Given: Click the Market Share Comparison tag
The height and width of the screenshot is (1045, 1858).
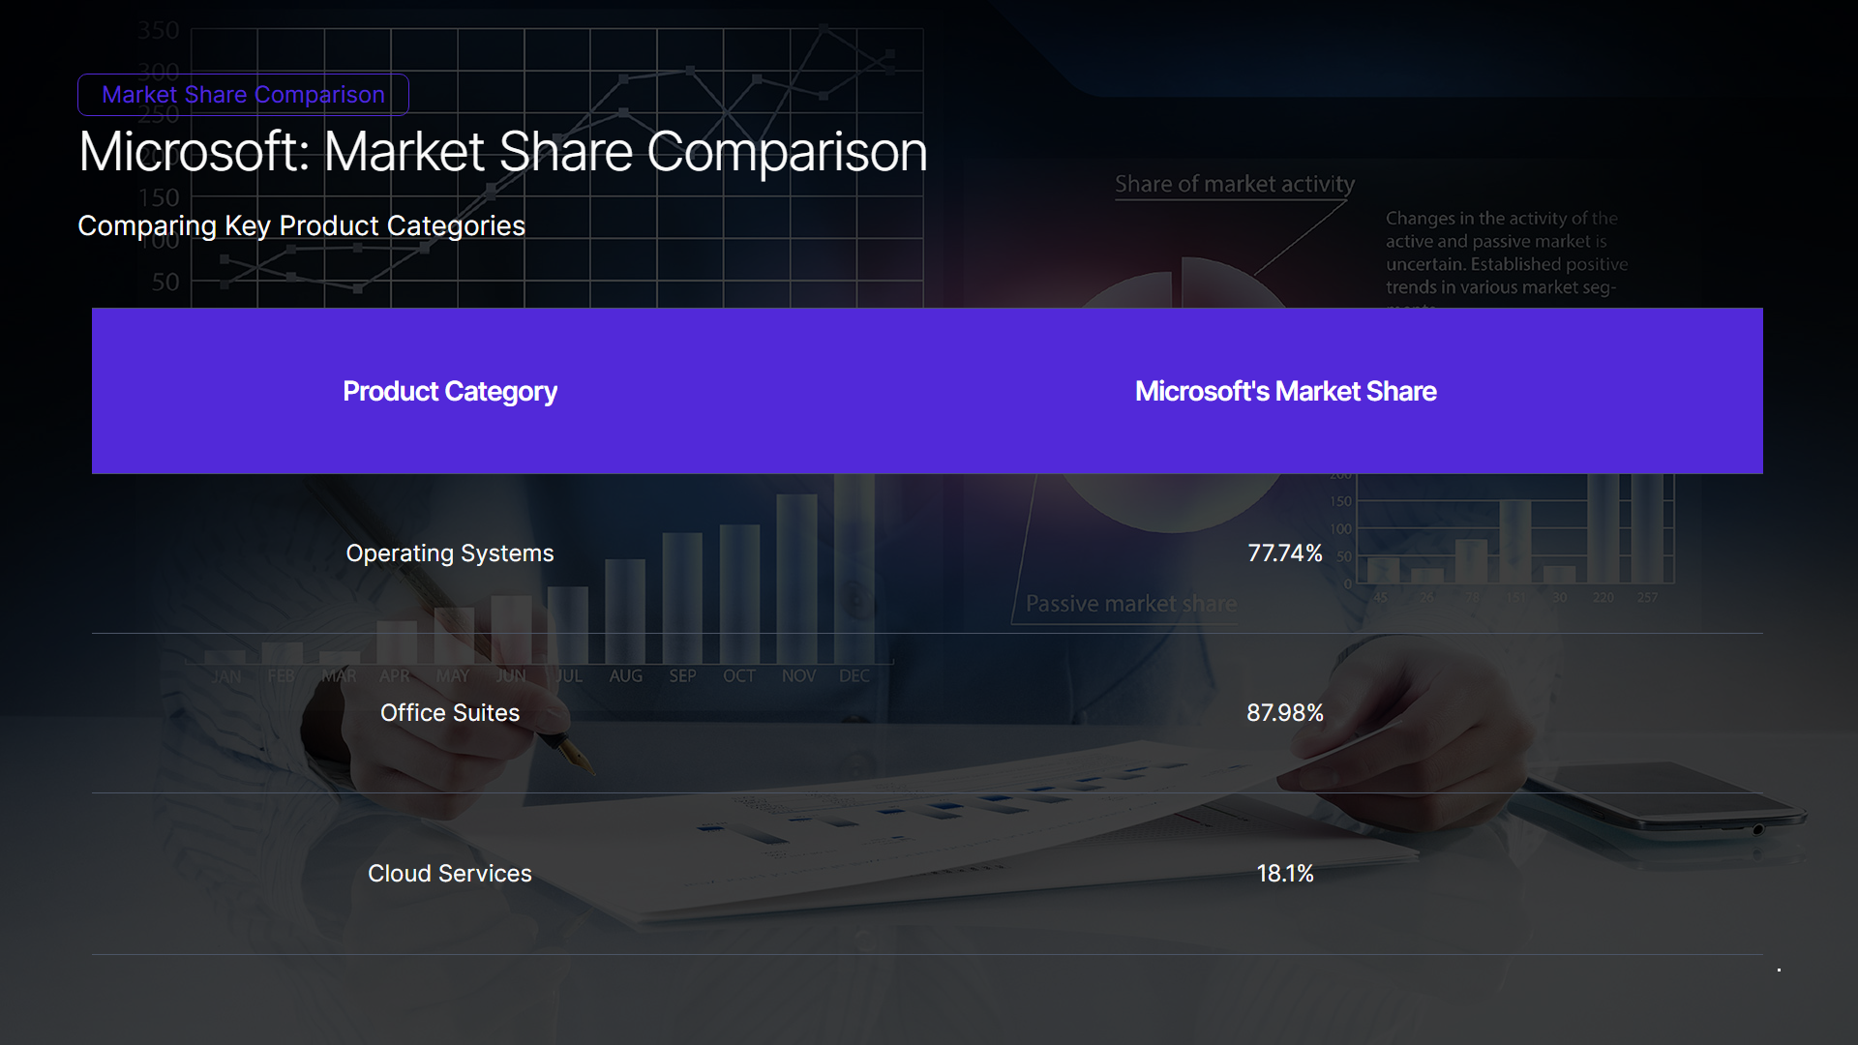Looking at the screenshot, I should pyautogui.click(x=243, y=95).
